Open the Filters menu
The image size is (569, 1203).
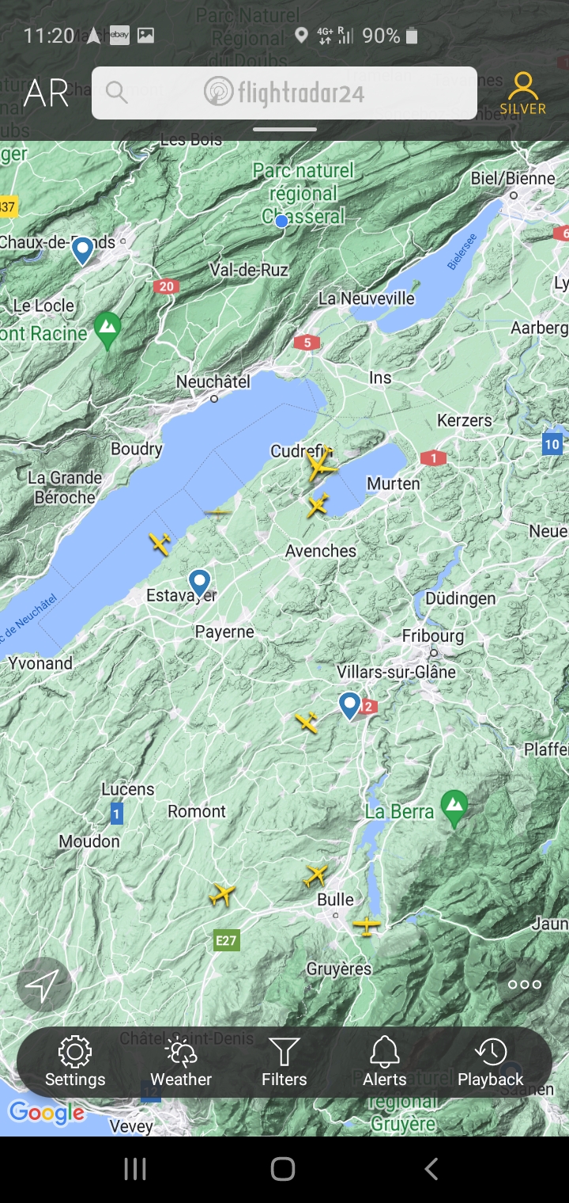[x=284, y=1062]
